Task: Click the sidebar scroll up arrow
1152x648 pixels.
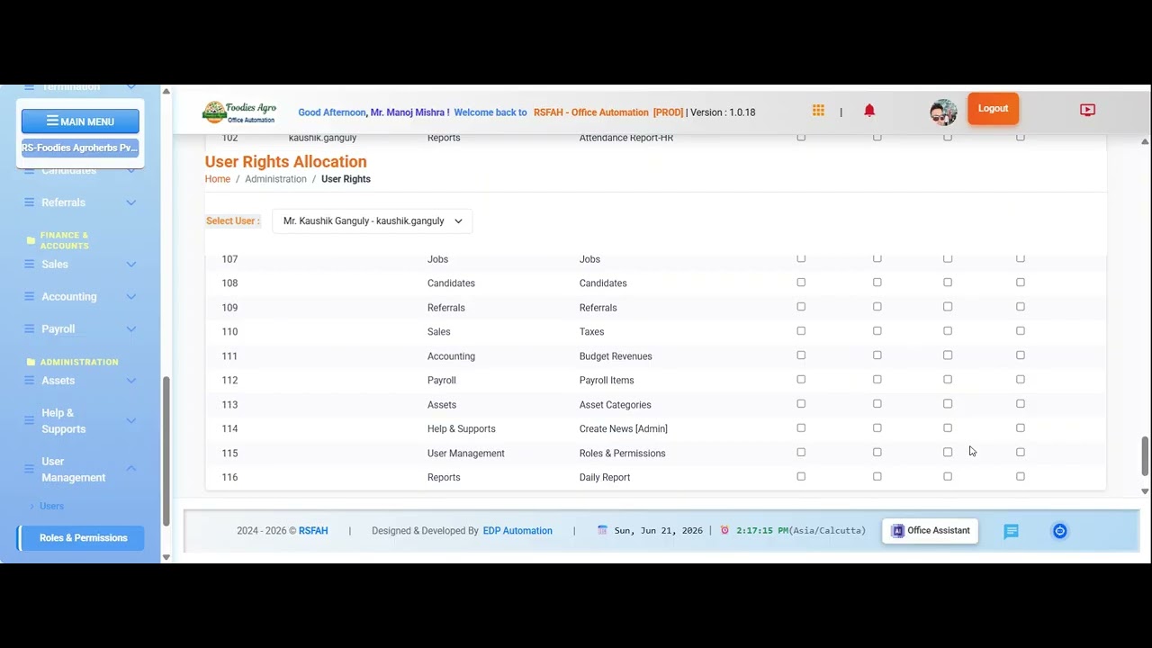Action: [166, 92]
